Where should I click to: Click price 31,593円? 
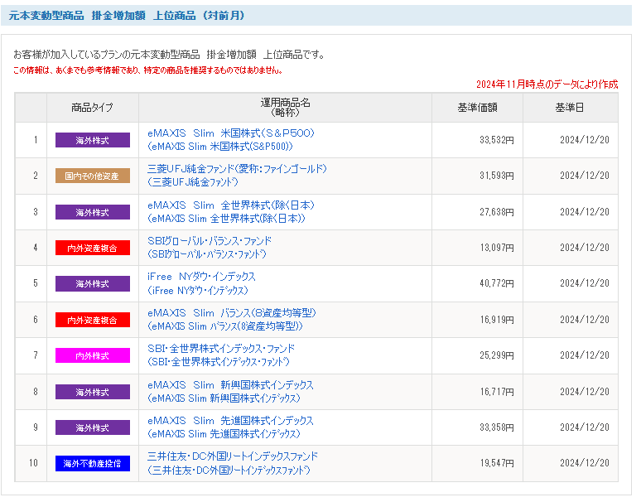[x=497, y=176]
